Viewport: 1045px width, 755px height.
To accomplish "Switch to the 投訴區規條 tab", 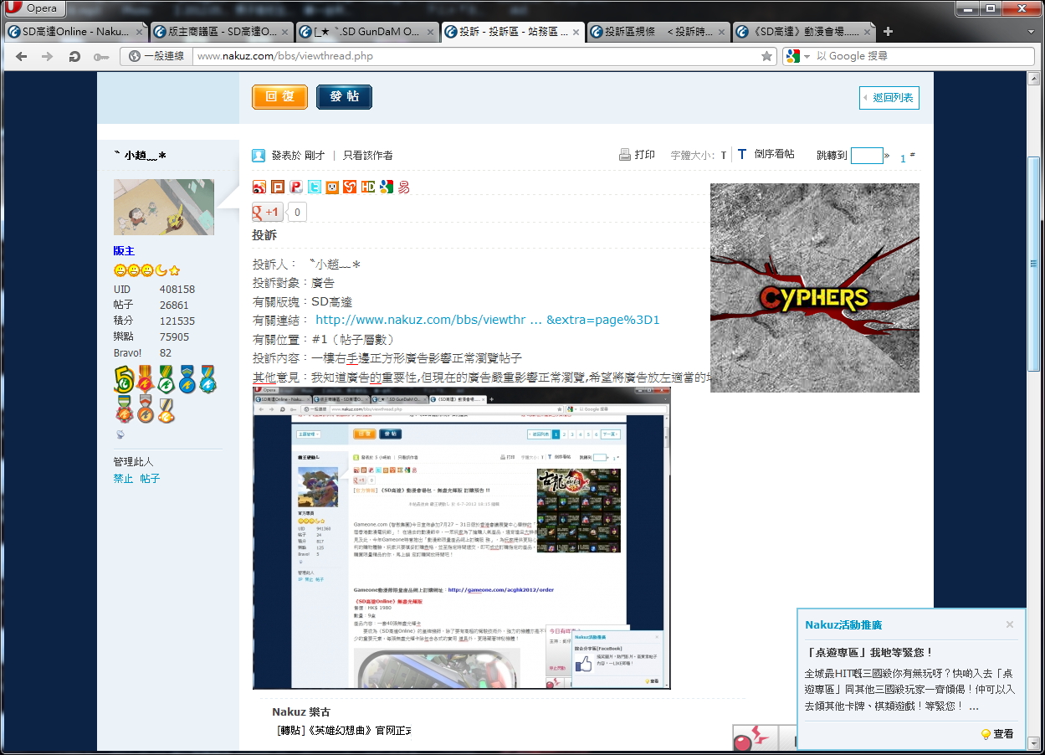I will coord(656,32).
